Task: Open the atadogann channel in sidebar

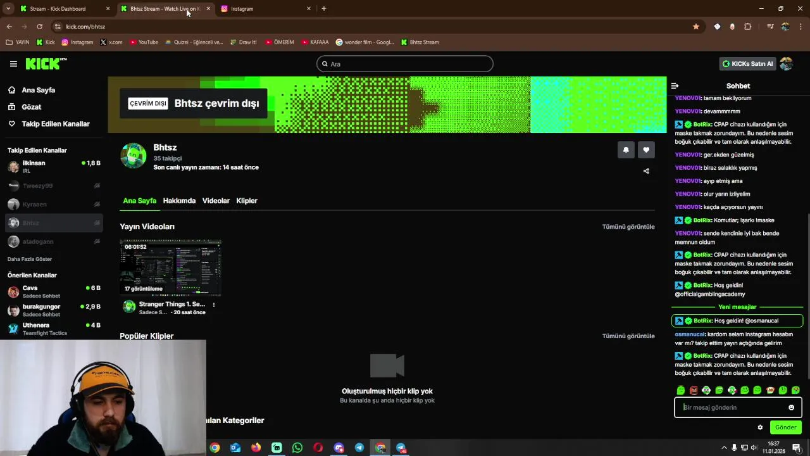Action: pyautogui.click(x=54, y=241)
